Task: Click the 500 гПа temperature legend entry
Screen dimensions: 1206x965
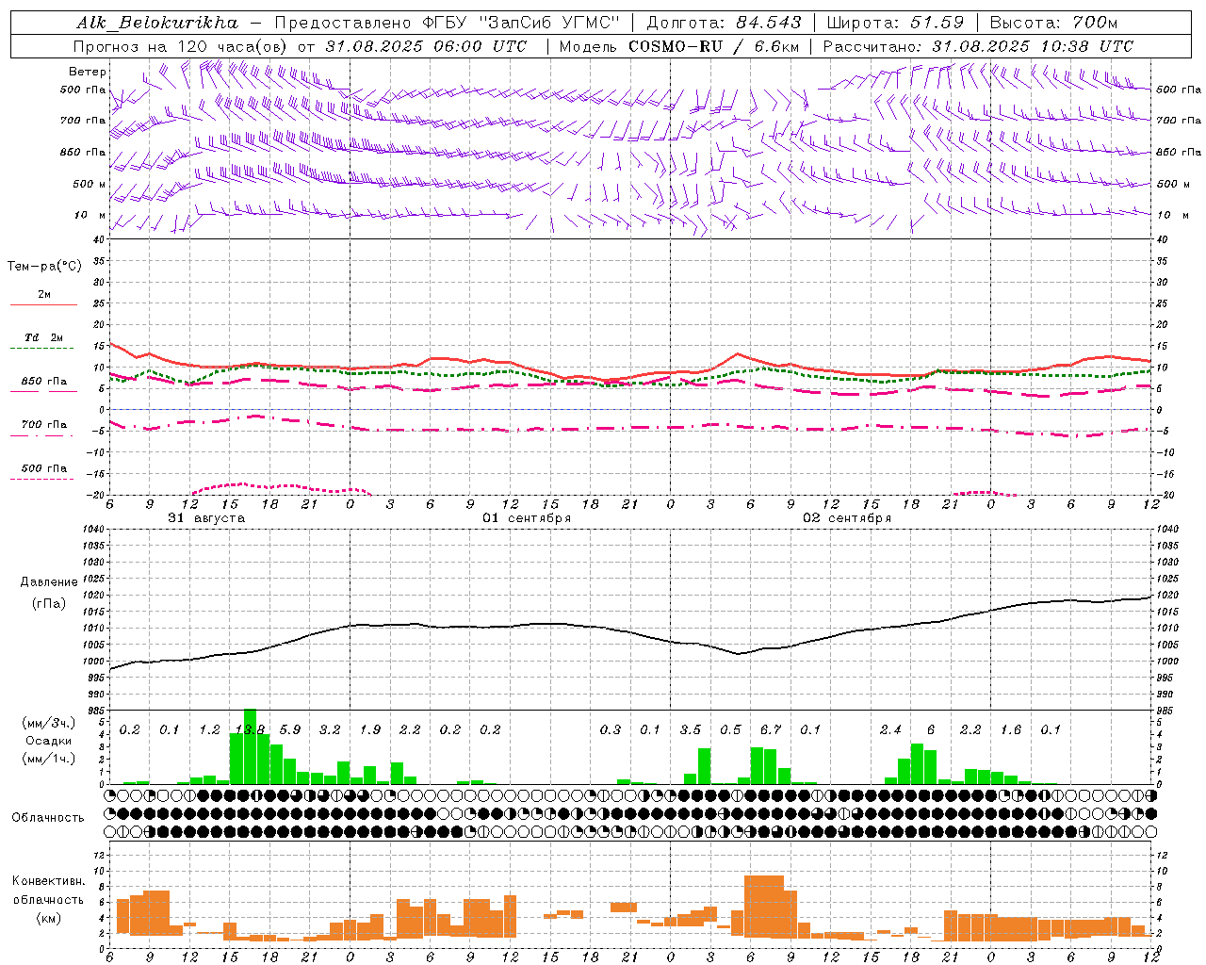Action: 43,468
